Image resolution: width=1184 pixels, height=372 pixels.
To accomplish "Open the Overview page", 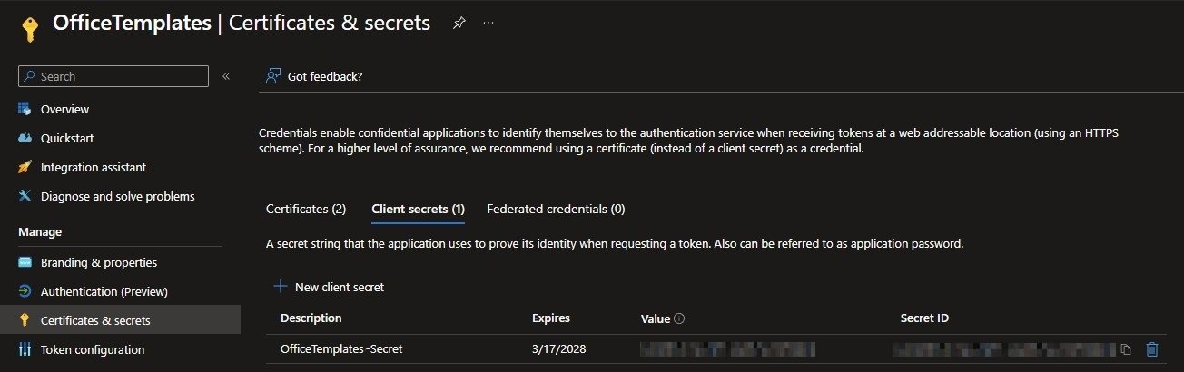I will pos(64,109).
